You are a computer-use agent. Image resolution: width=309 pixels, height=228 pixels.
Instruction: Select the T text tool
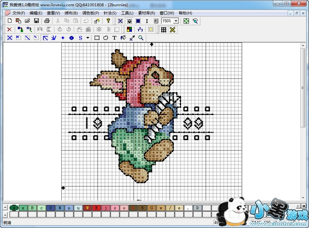(x=114, y=38)
